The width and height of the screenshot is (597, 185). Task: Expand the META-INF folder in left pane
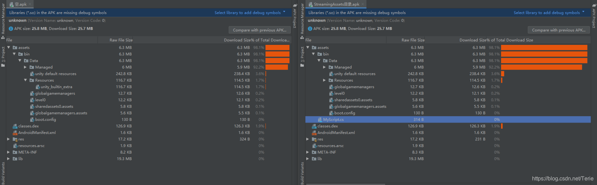click(x=8, y=152)
